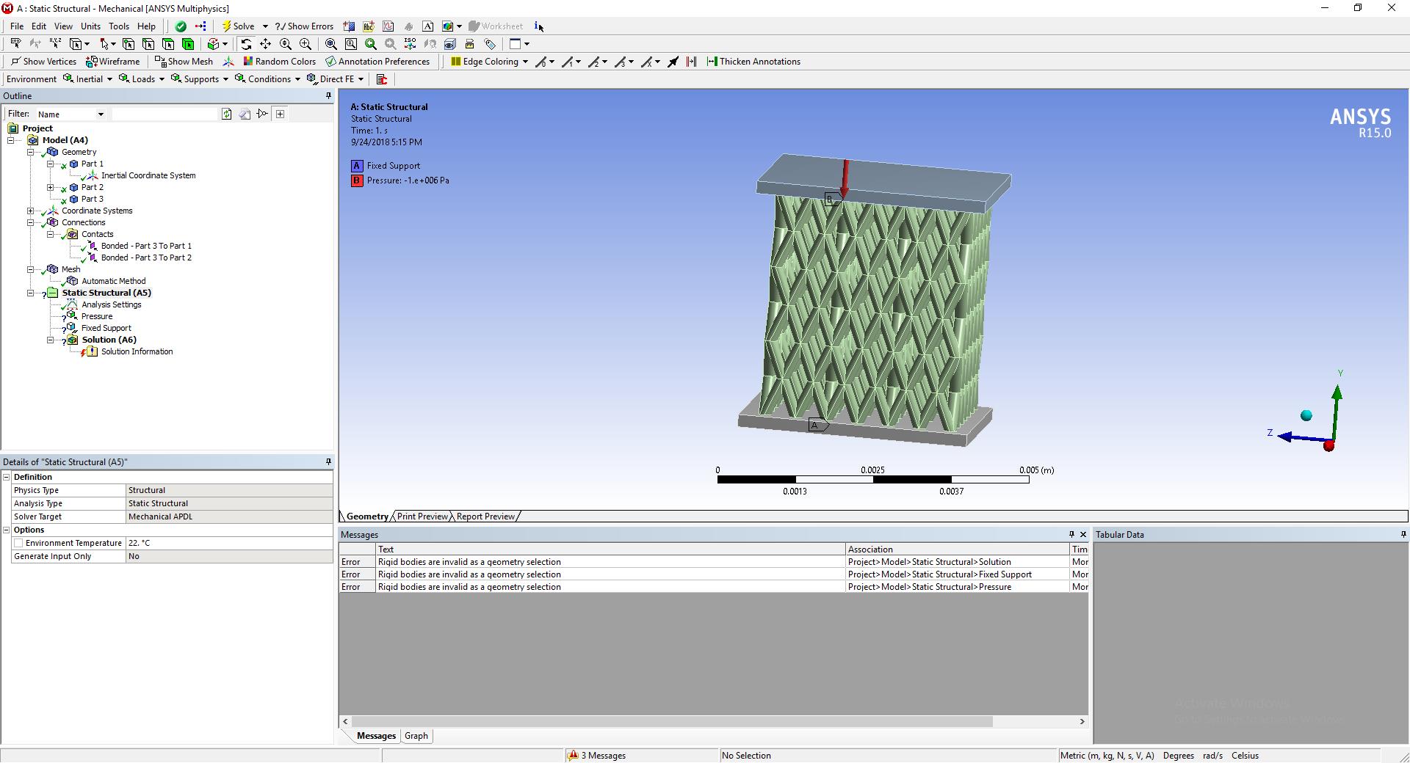Image resolution: width=1410 pixels, height=763 pixels.
Task: Select Solution Information in the tree
Action: coord(137,351)
